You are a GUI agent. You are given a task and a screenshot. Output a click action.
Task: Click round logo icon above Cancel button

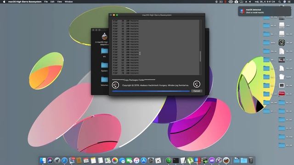(197, 84)
